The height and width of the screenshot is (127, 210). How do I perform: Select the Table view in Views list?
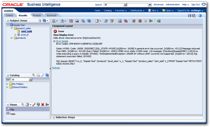coord(28,114)
